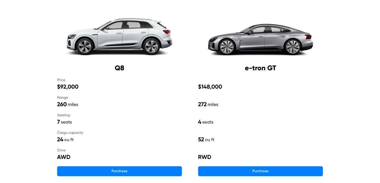Click the 24 cu ft cargo value
Image resolution: width=380 pixels, height=183 pixels.
tap(65, 140)
